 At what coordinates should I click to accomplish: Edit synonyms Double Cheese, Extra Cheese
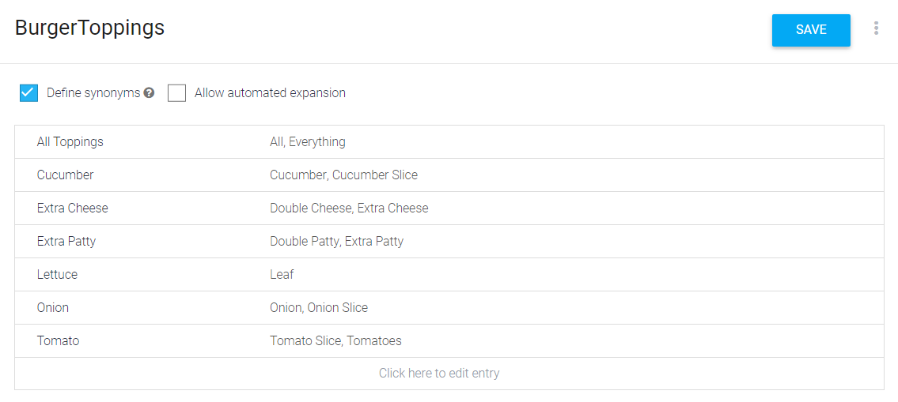click(x=349, y=209)
